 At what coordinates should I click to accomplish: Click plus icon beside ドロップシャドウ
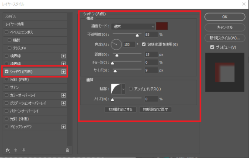tap(63, 127)
